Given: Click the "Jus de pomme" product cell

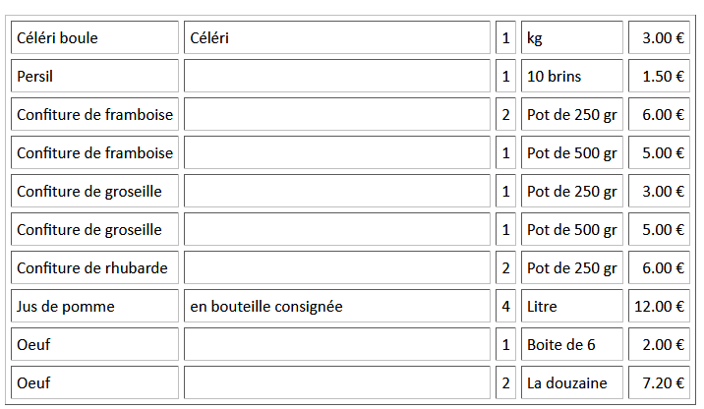Looking at the screenshot, I should (x=94, y=307).
